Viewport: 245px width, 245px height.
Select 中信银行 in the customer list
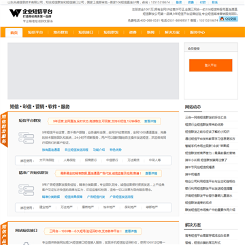tap(112, 160)
